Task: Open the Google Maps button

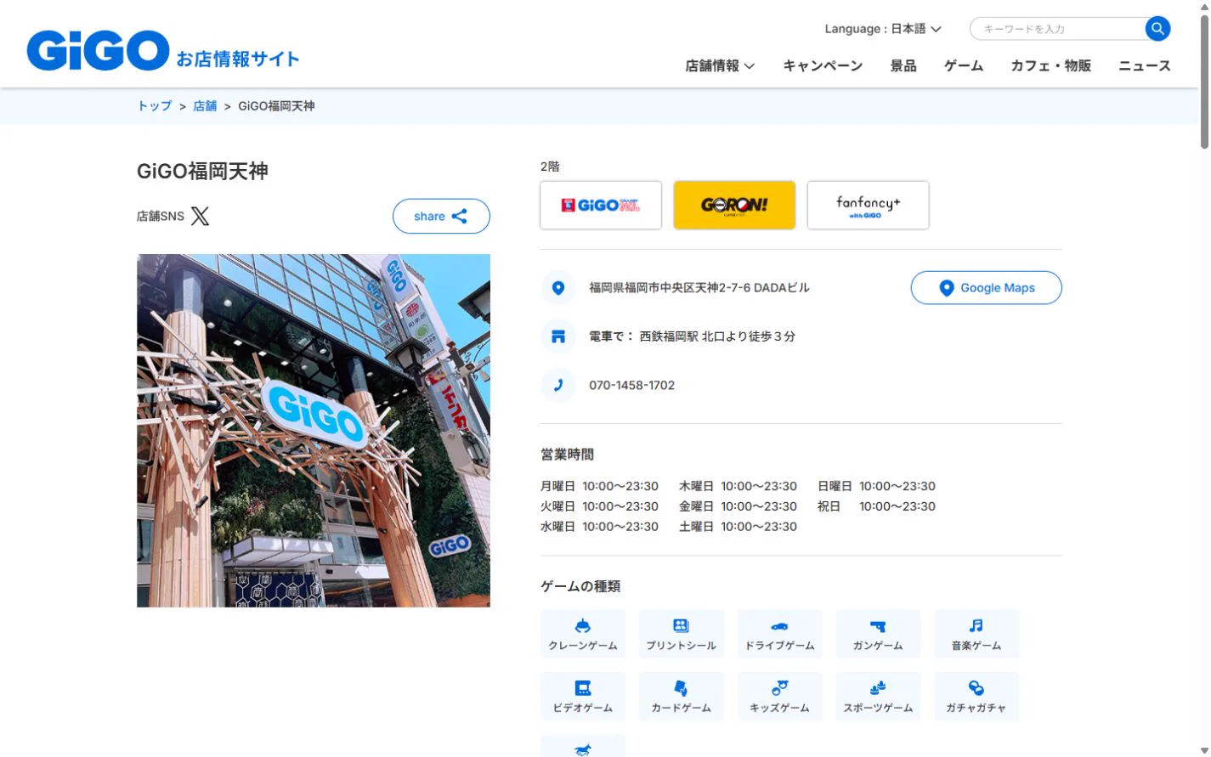Action: pos(986,288)
